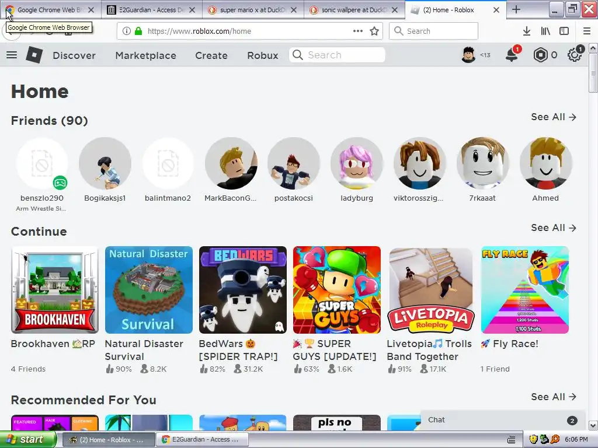
Task: Open the Discover menu item
Action: (x=74, y=55)
